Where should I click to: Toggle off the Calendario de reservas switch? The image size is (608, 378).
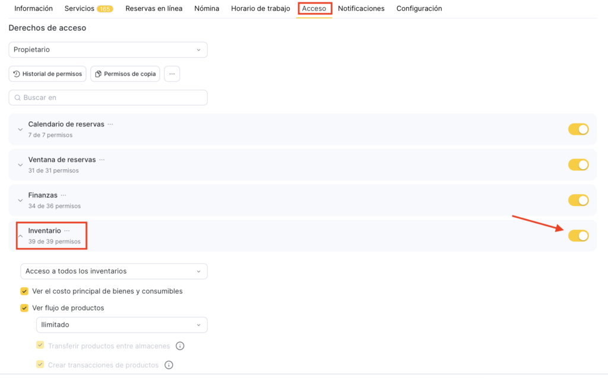coord(578,129)
